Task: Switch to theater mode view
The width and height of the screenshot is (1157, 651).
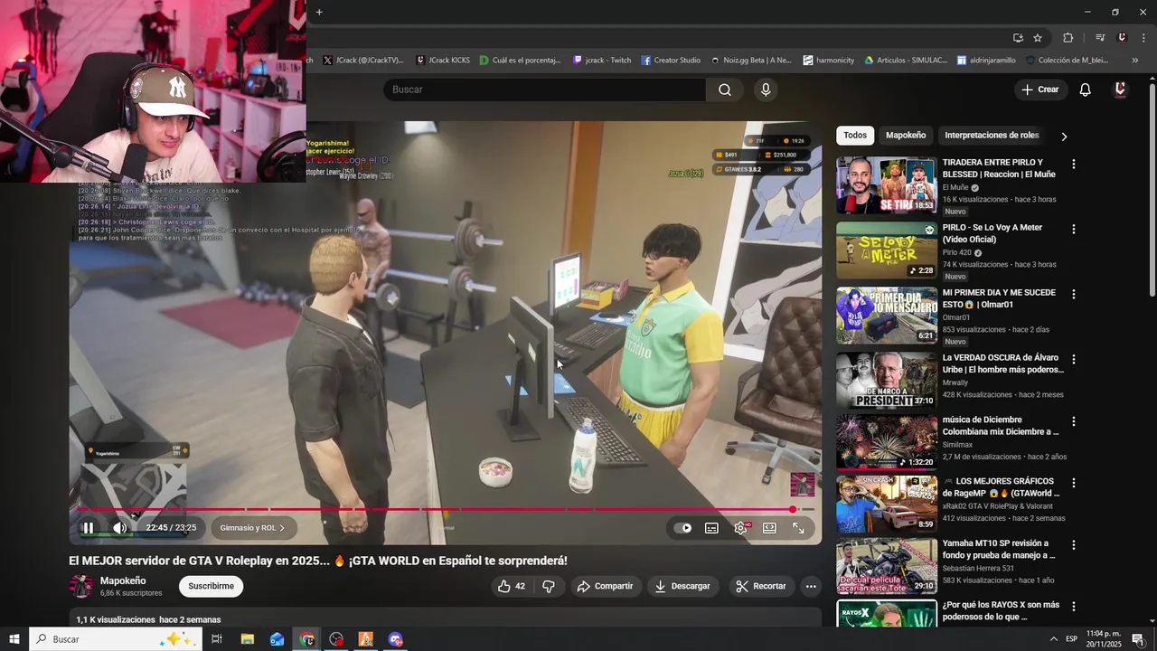Action: click(x=769, y=528)
